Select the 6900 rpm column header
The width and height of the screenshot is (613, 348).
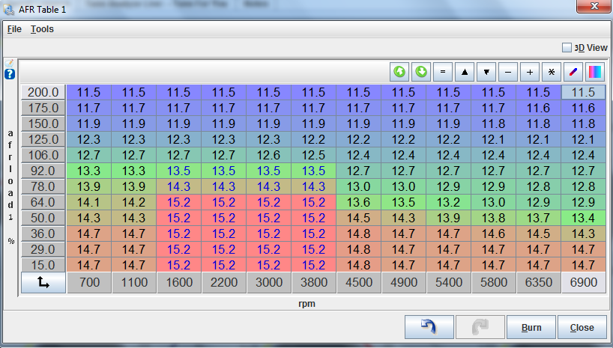pos(583,283)
